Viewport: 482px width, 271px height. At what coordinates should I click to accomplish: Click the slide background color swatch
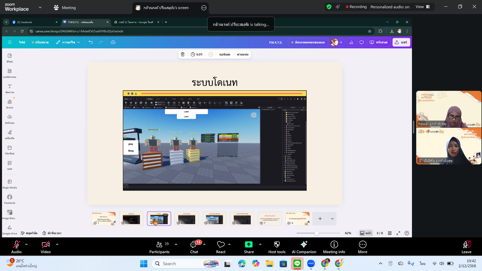pyautogui.click(x=211, y=54)
